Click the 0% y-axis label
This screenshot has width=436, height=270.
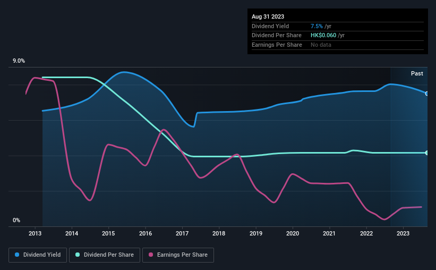pos(16,221)
